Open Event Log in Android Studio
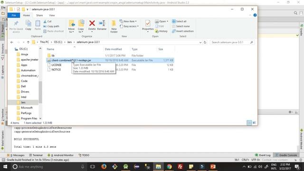Screen dimensions: 304x171 pyautogui.click(x=263, y=155)
